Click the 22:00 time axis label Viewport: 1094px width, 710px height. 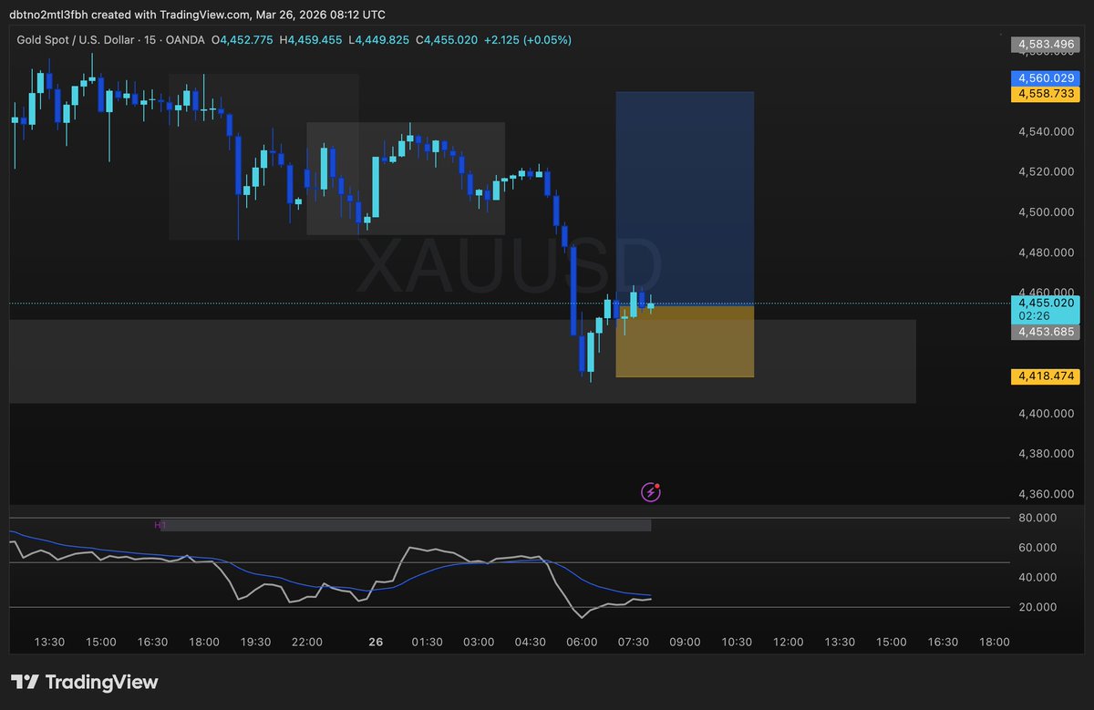click(307, 642)
